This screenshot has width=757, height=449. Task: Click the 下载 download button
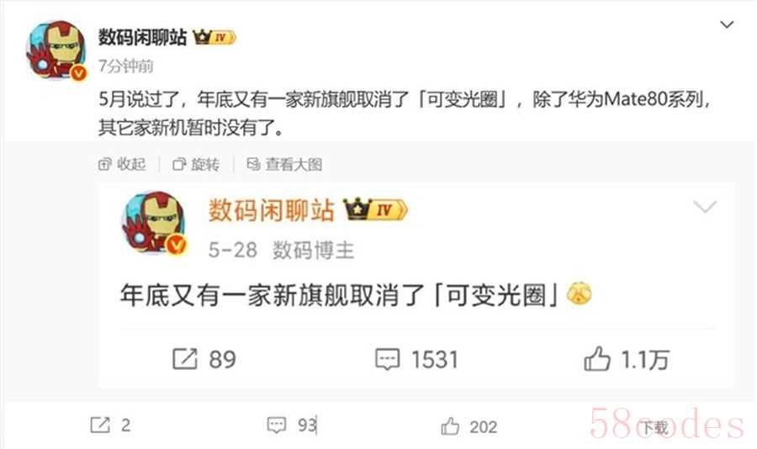click(x=654, y=427)
